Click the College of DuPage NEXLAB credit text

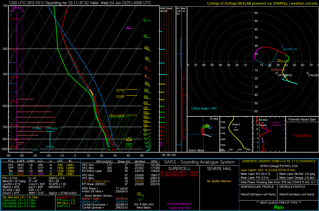click(262, 3)
